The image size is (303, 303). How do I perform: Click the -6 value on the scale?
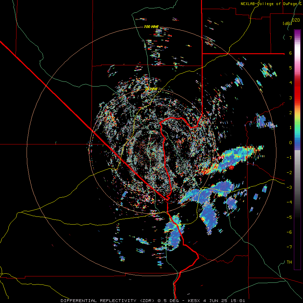[289, 232]
